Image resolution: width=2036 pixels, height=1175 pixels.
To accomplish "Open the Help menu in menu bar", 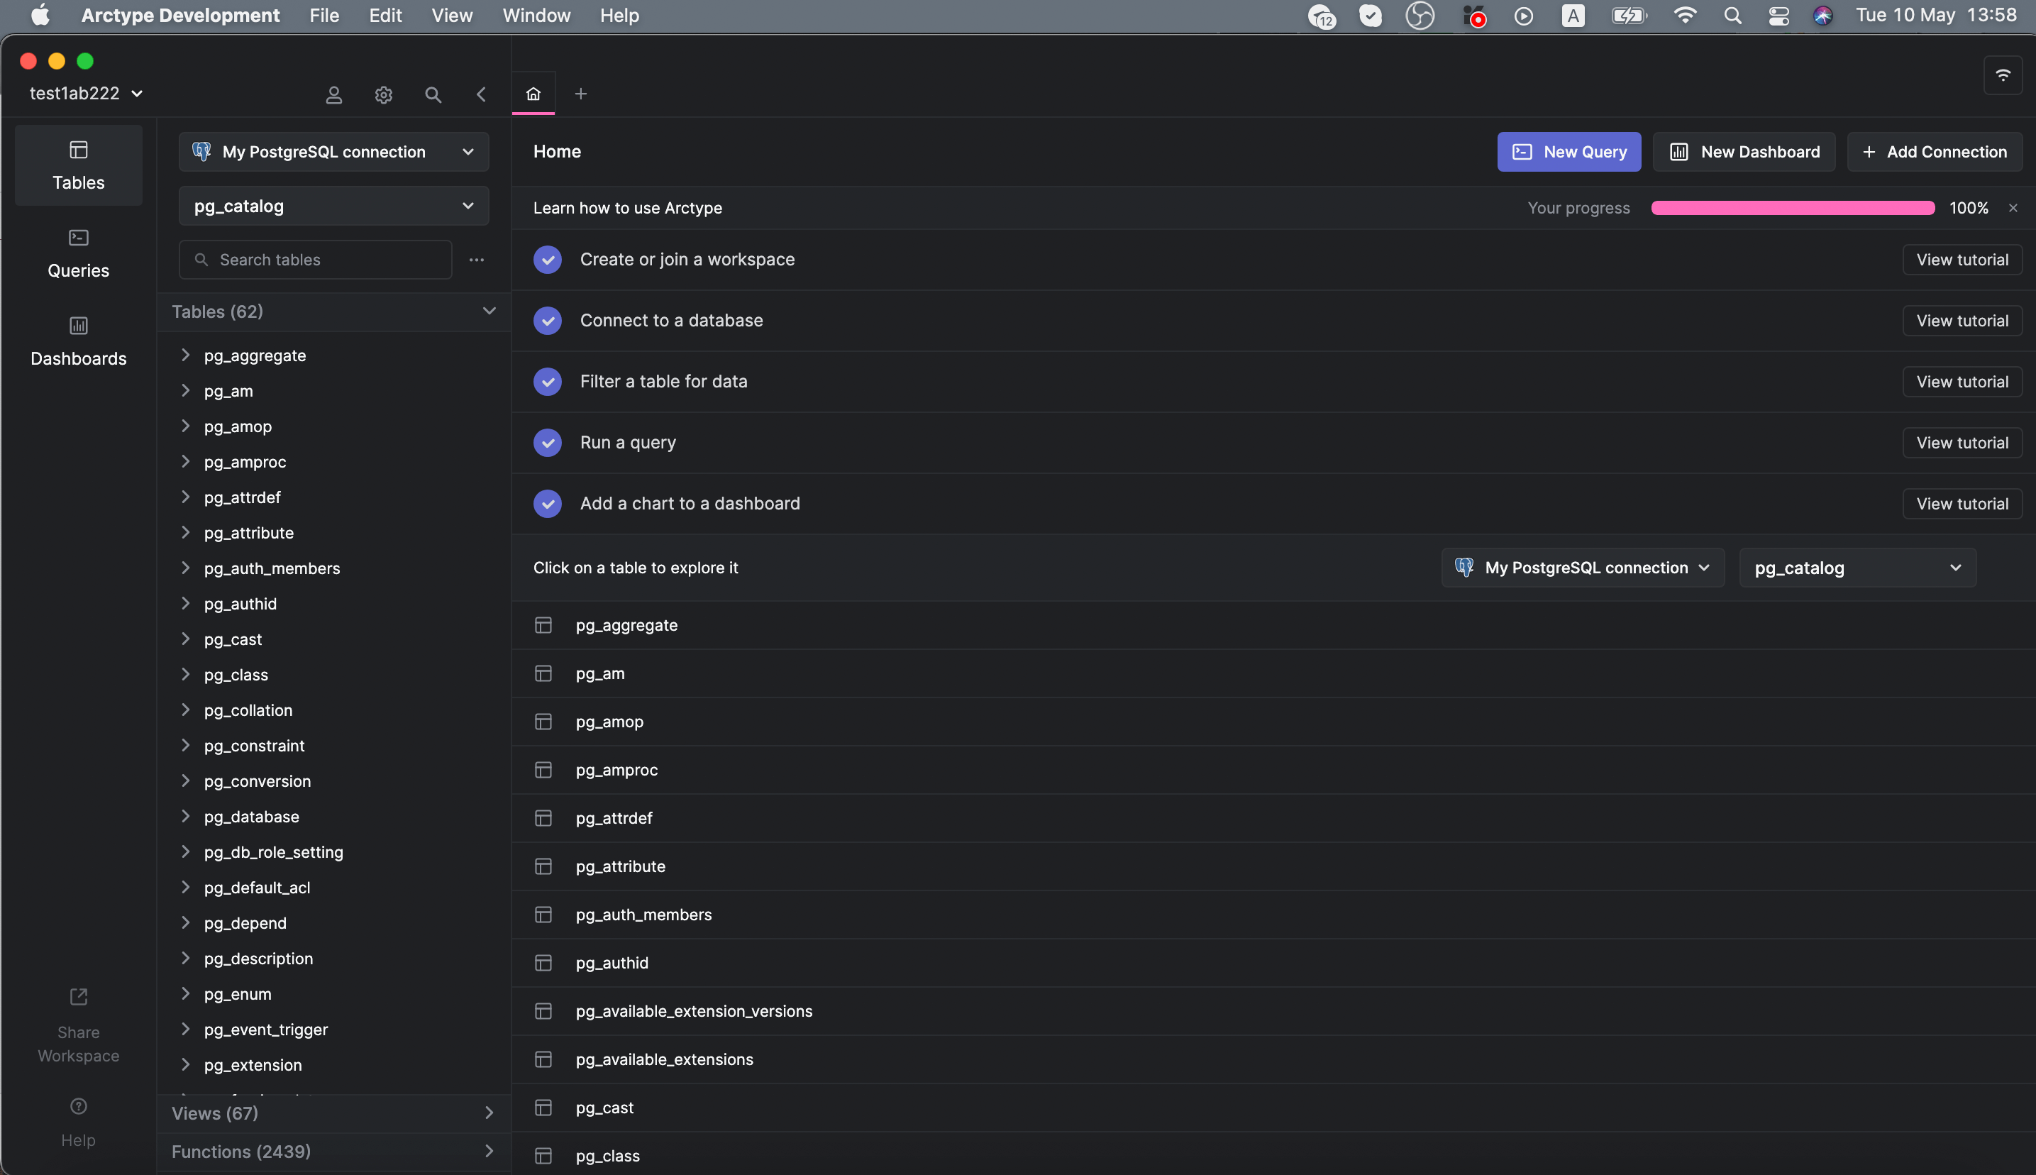I will point(619,16).
